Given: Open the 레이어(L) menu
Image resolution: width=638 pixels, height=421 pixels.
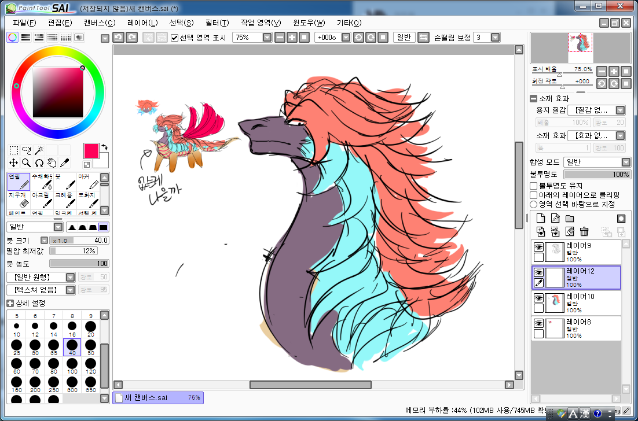Looking at the screenshot, I should click(x=142, y=23).
